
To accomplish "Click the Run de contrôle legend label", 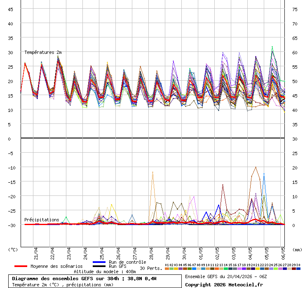I will pos(127,262).
